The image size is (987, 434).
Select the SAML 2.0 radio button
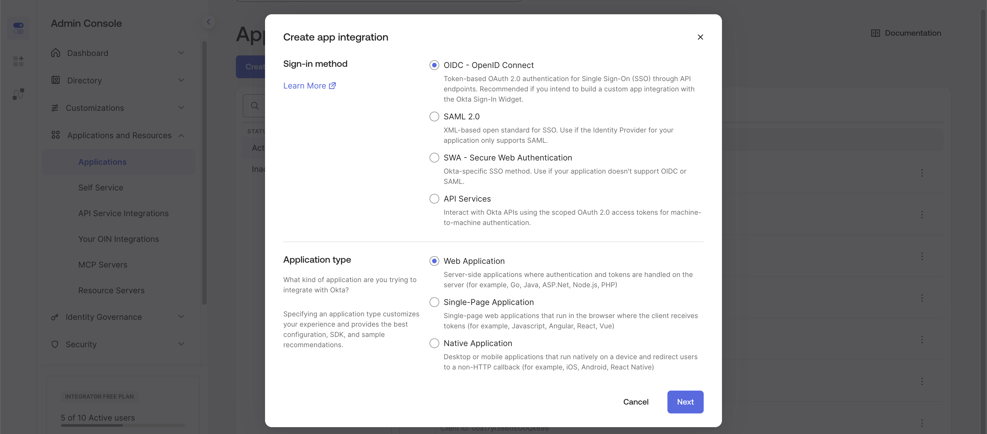[x=434, y=116]
